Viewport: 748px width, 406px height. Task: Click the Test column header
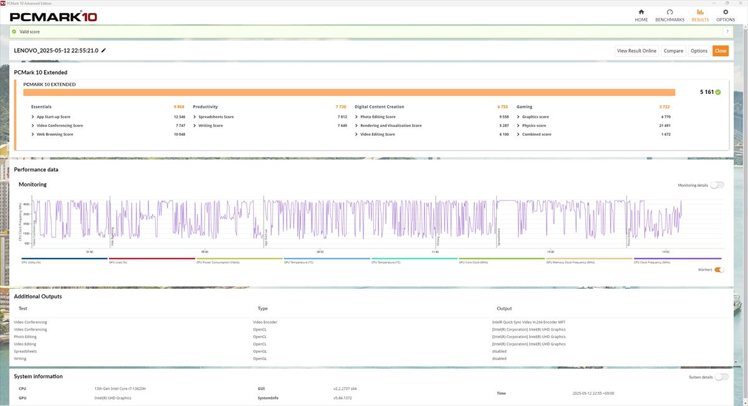click(23, 308)
